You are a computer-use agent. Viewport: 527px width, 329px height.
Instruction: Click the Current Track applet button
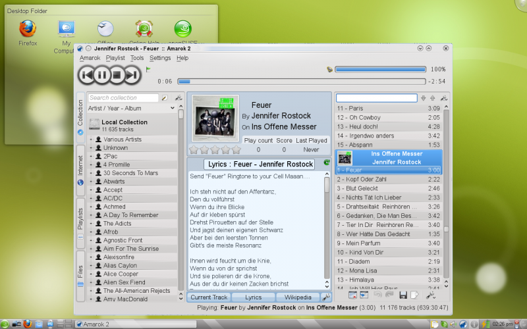pyautogui.click(x=209, y=297)
